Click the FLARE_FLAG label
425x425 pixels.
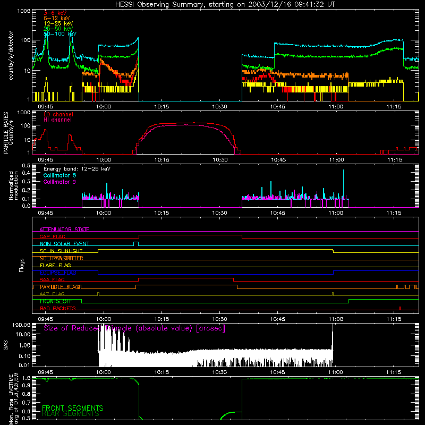point(55,265)
